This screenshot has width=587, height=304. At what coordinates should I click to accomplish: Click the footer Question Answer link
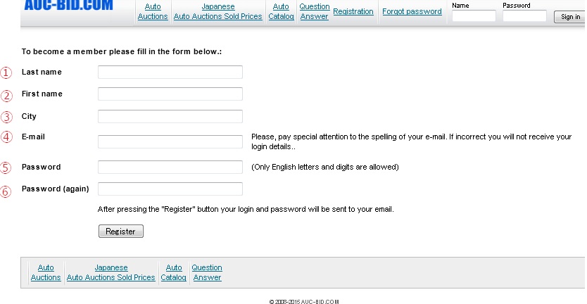click(x=207, y=272)
